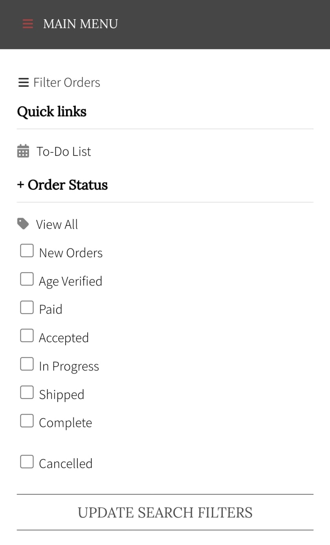Click the New Orders label text
The image size is (330, 545).
tap(71, 253)
